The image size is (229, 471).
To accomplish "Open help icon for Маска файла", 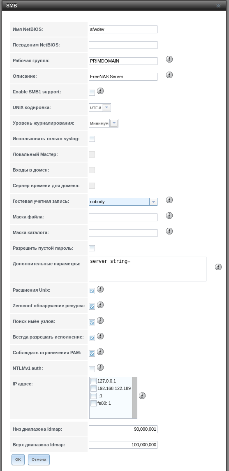I will pos(169,216).
